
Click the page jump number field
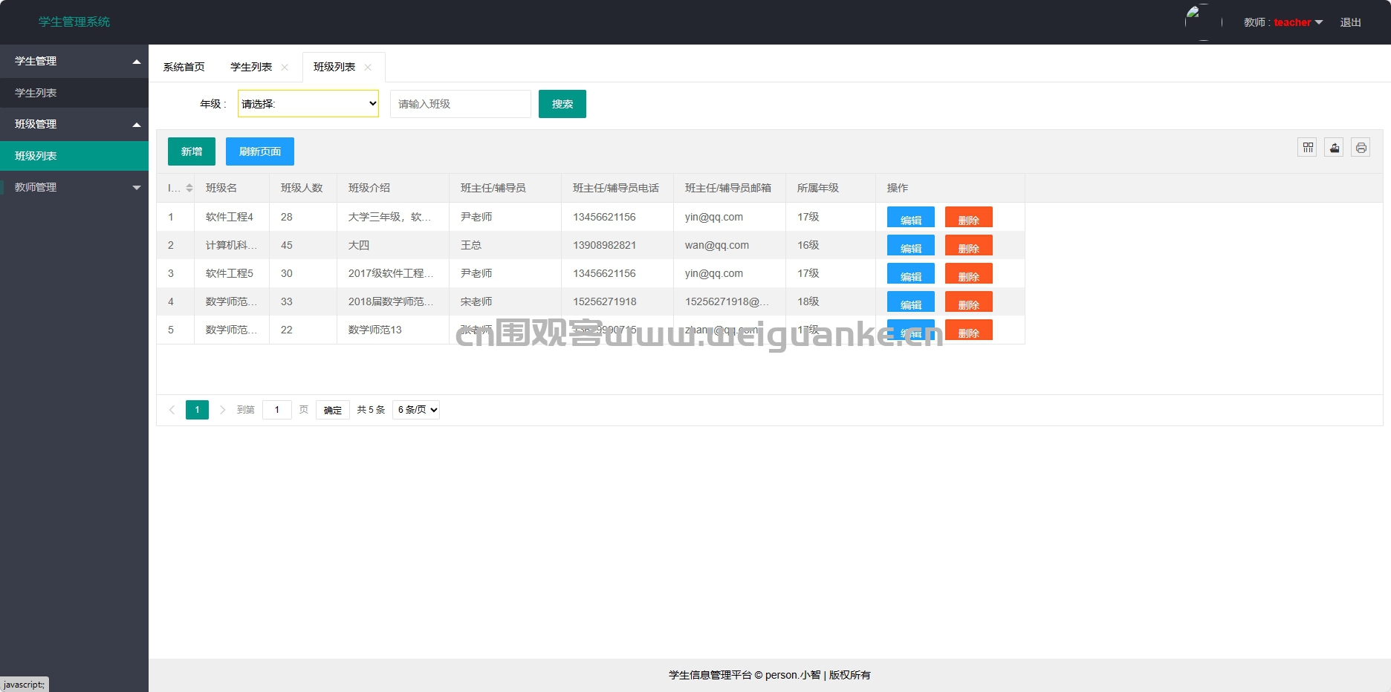pyautogui.click(x=277, y=410)
